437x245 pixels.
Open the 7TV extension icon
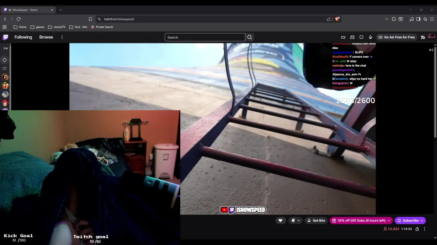point(423,37)
